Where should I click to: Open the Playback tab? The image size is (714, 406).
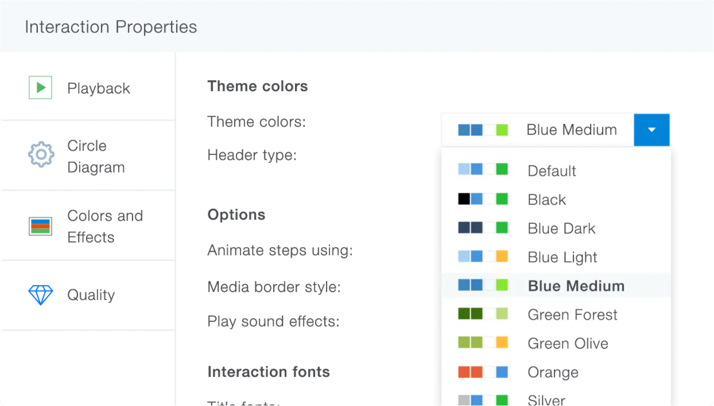point(98,88)
